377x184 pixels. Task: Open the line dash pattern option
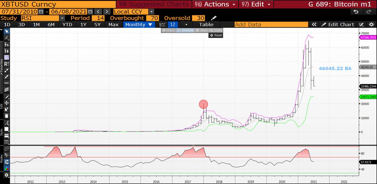click(x=7, y=142)
